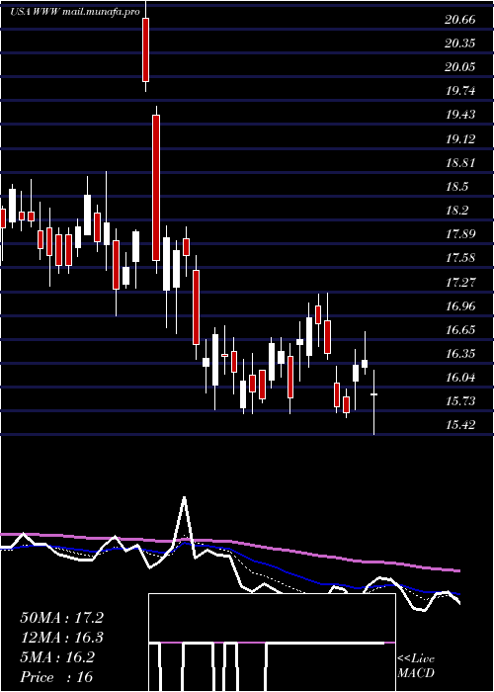
Task: Click the 18.5 price axis label
Action: pyautogui.click(x=456, y=187)
